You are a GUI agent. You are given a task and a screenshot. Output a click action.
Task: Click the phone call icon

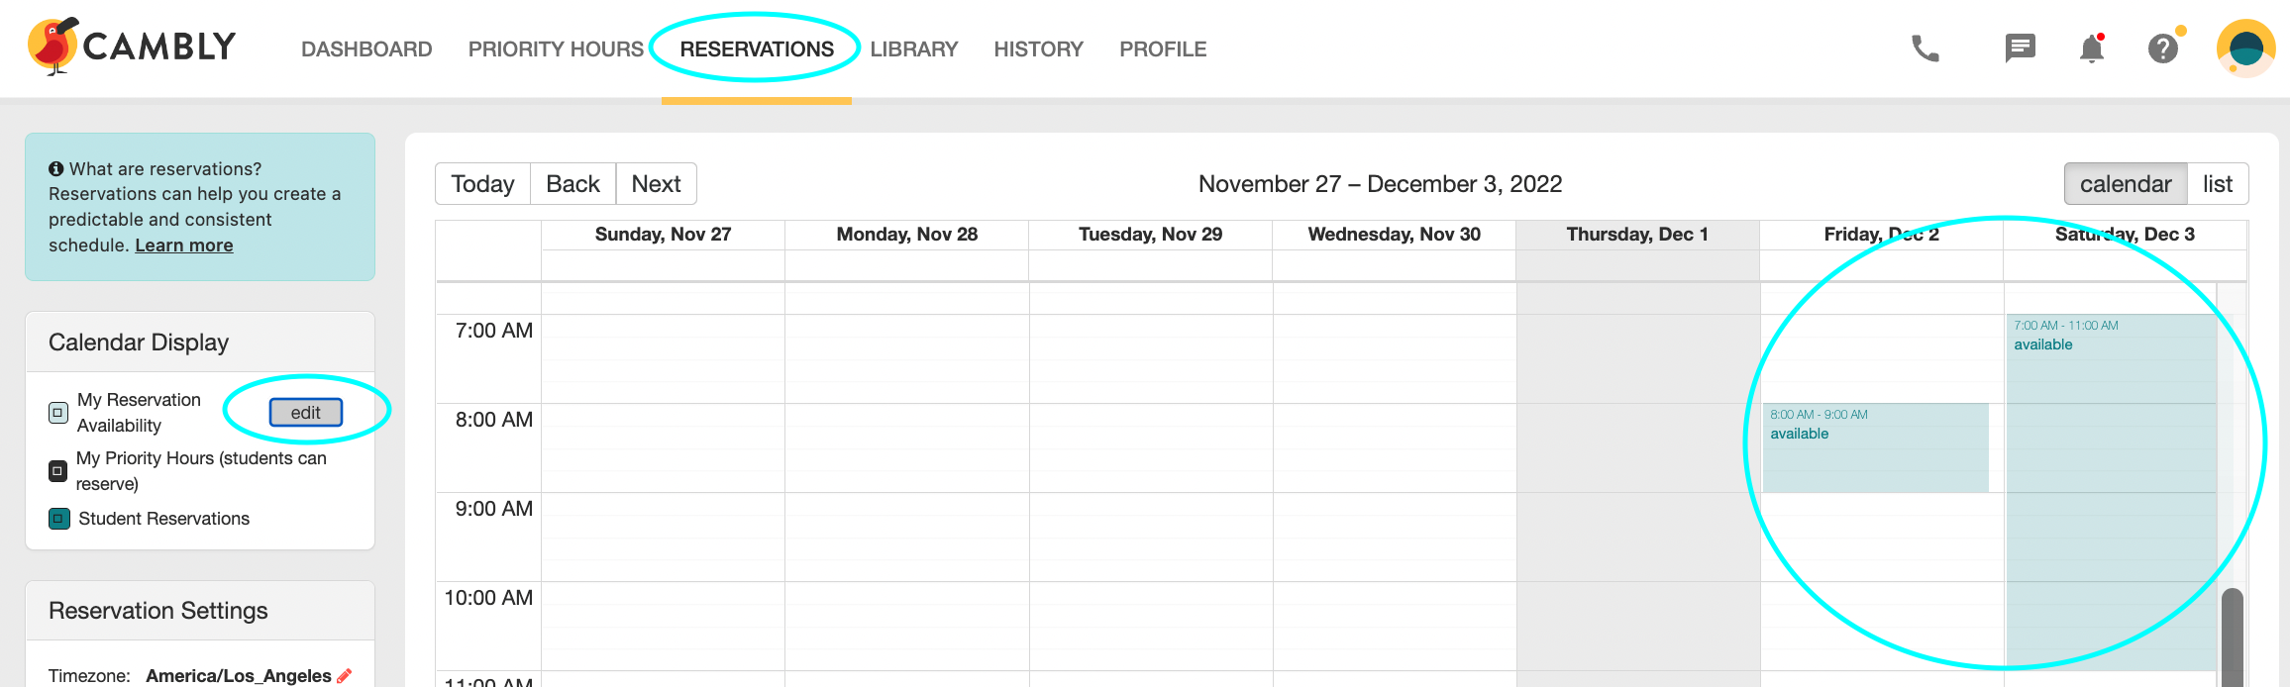1925,49
